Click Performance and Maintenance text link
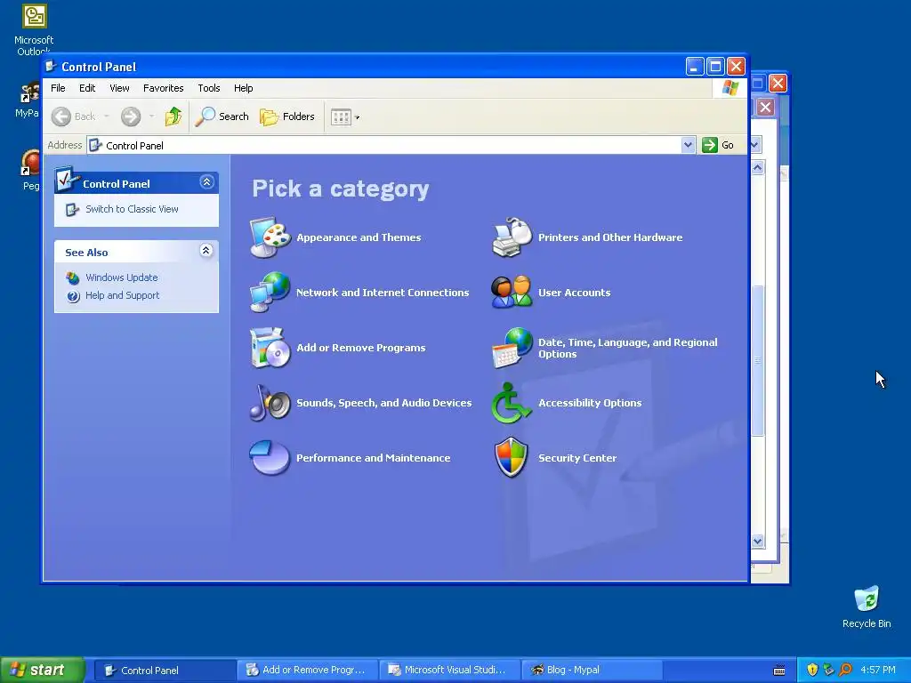The image size is (911, 683). pos(373,458)
